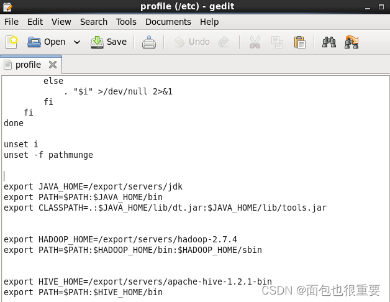Click the gedit application icon in title bar
The width and height of the screenshot is (390, 302).
[7, 7]
